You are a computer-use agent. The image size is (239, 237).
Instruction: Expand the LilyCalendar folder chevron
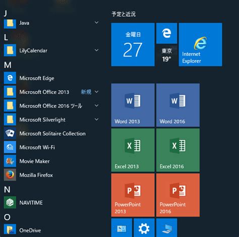coord(96,50)
